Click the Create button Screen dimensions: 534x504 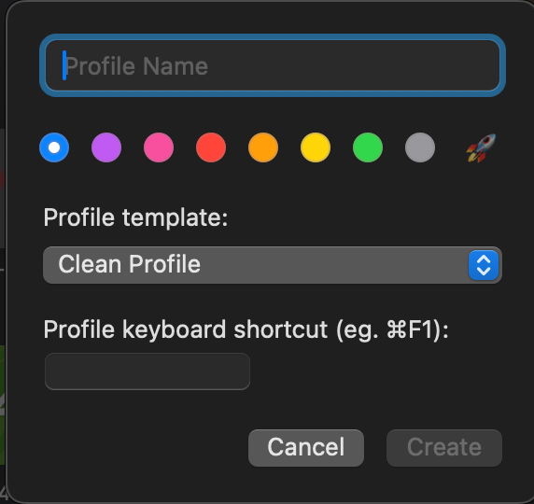tap(444, 448)
